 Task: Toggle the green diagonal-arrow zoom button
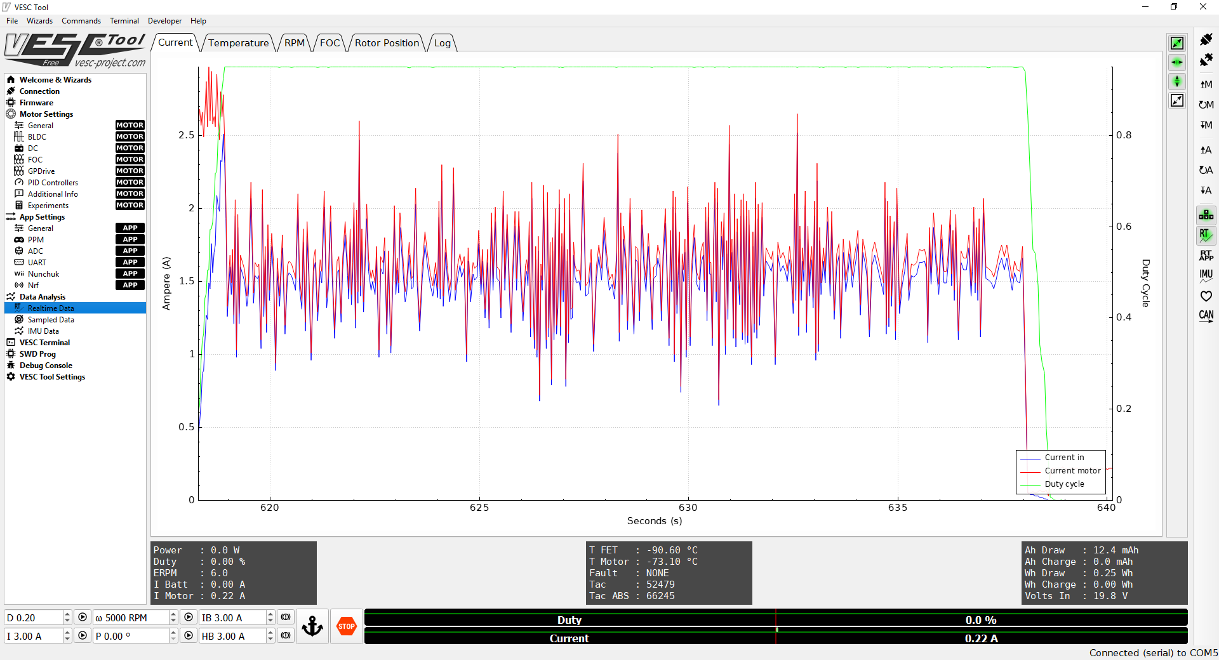pos(1177,43)
